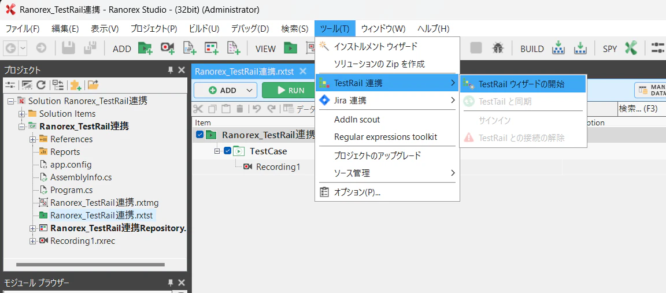Image resolution: width=666 pixels, height=293 pixels.
Task: Open the ファイル(F) menu
Action: [23, 29]
